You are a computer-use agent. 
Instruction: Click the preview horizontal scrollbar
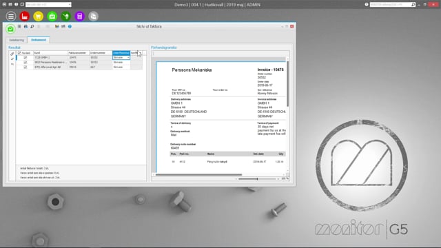[x=198, y=174]
